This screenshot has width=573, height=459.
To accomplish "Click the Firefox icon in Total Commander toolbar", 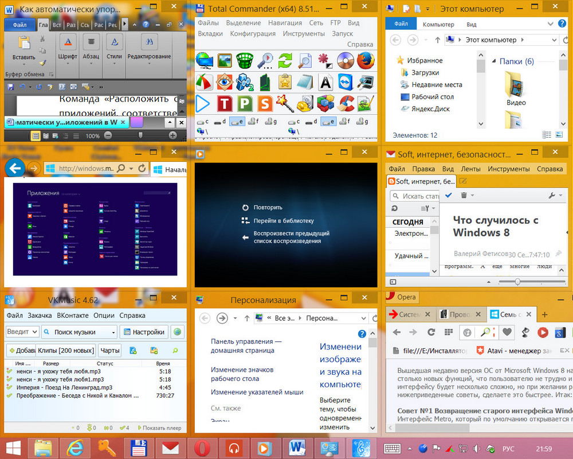I will point(366,60).
